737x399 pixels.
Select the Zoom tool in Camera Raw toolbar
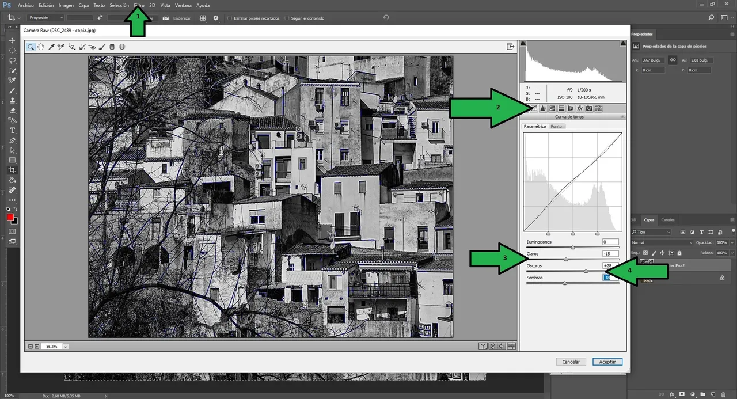(31, 47)
